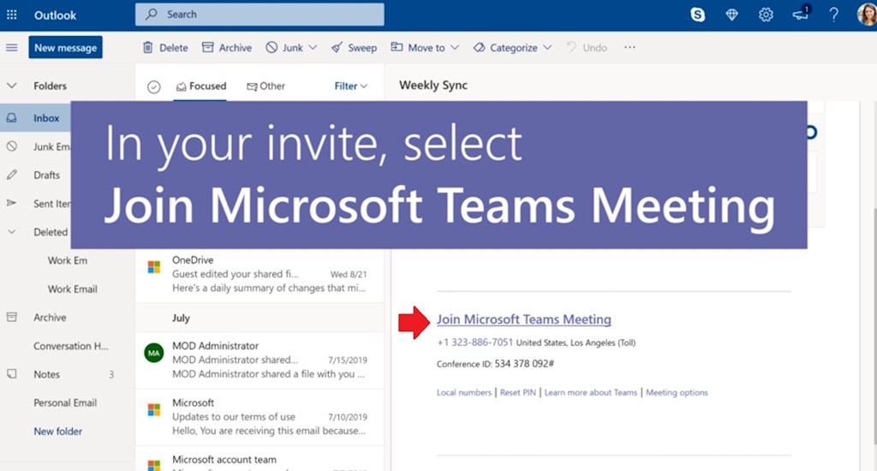Viewport: 877px width, 471px height.
Task: Click the Inbox folder icon
Action: click(12, 118)
